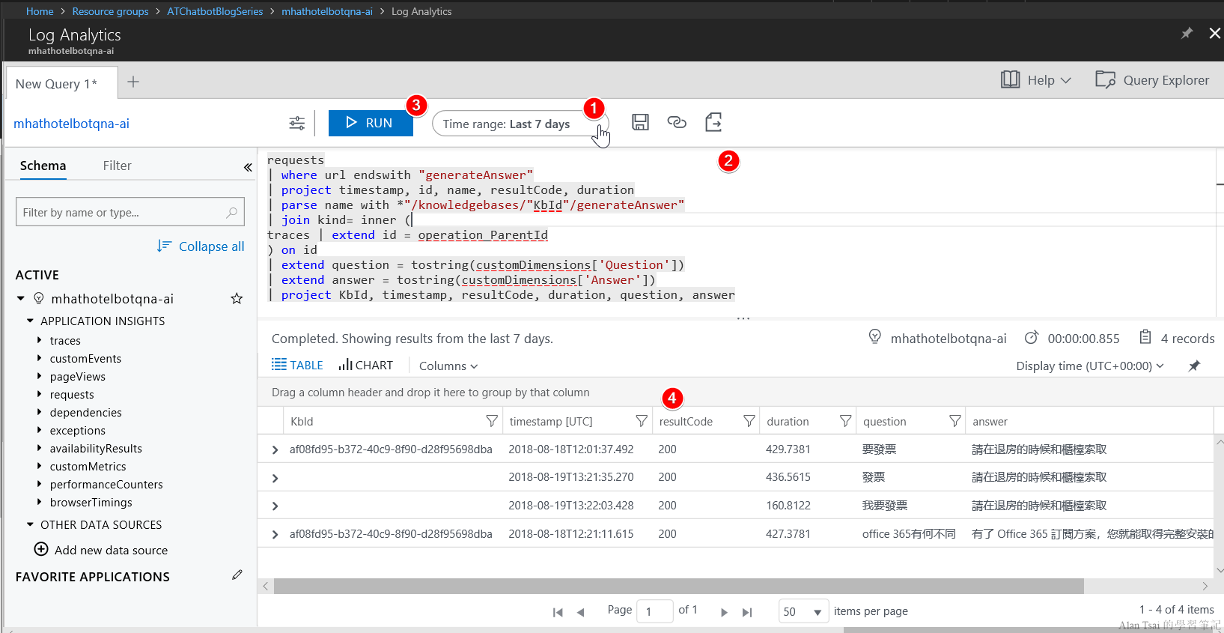
Task: Expand the customEvents table
Action: point(40,358)
